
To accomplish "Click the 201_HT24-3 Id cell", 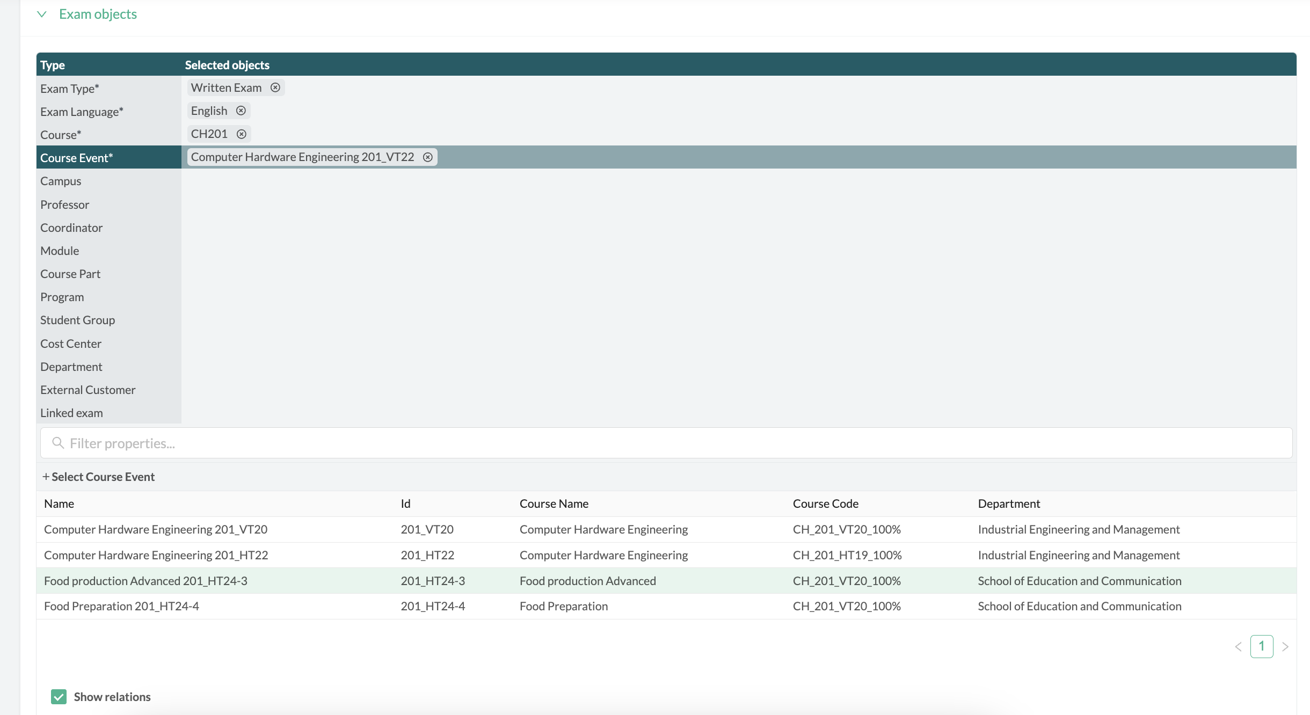I will pyautogui.click(x=433, y=581).
